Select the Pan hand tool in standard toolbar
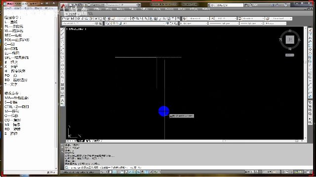 point(133,19)
